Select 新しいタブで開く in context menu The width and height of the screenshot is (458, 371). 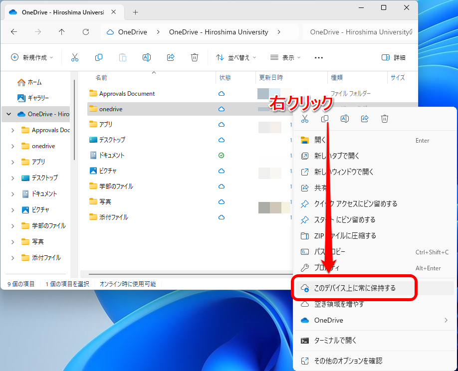tap(375, 156)
